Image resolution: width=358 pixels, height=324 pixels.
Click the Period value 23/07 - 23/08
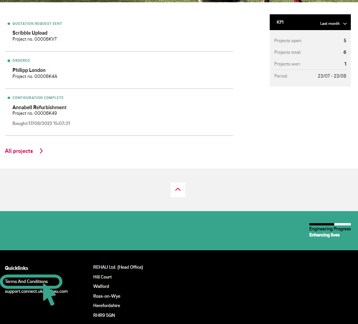(332, 76)
